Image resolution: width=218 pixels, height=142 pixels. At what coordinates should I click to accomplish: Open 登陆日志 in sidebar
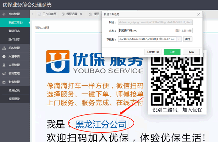click(x=14, y=31)
